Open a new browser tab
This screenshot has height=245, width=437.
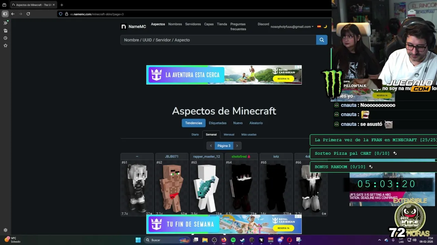click(61, 5)
